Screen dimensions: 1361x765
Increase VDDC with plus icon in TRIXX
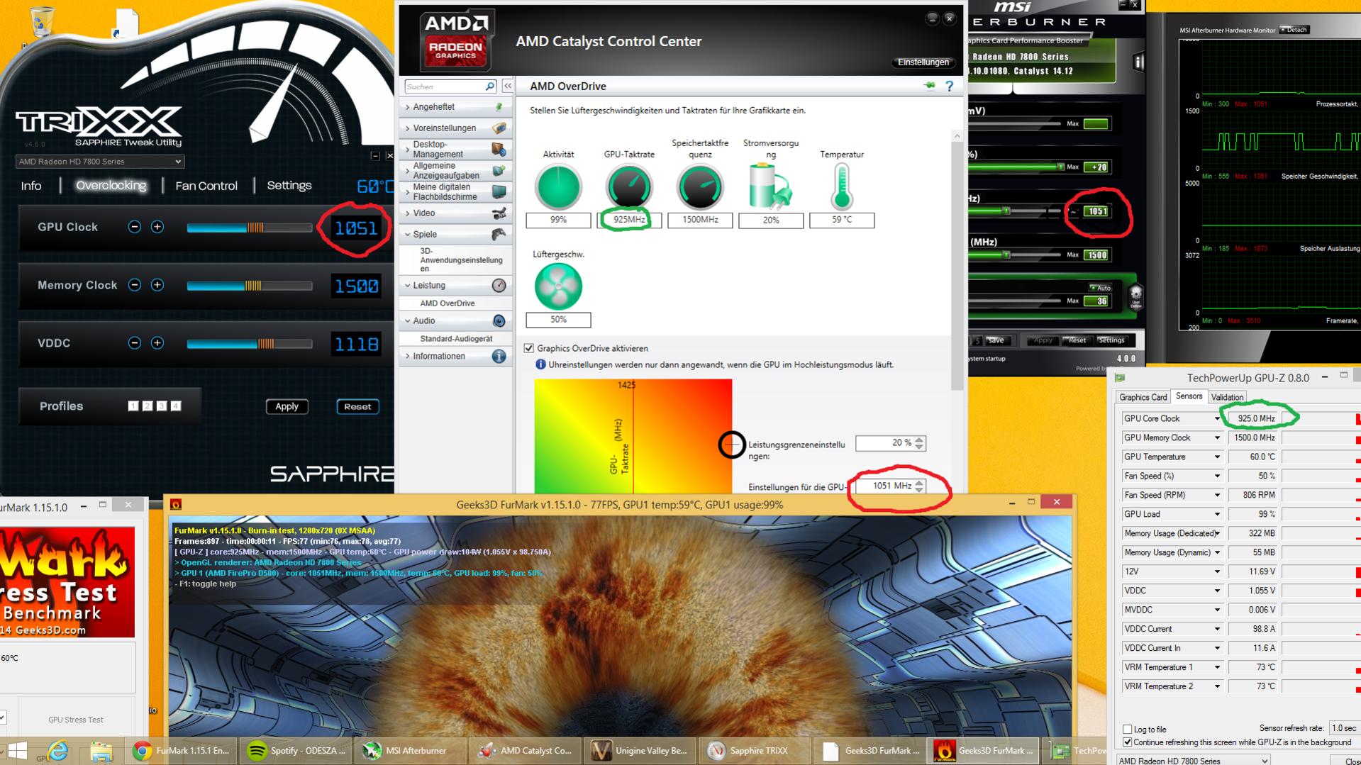[x=157, y=343]
